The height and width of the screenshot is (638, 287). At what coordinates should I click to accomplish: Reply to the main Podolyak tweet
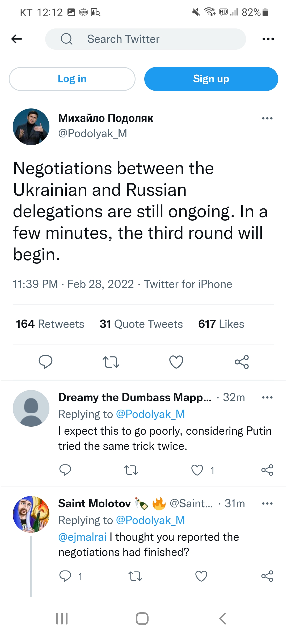[45, 362]
